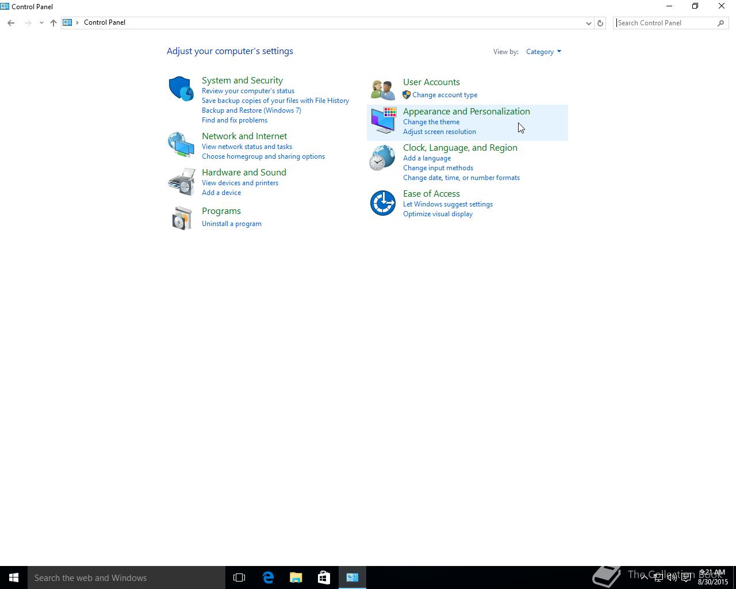Click the User Accounts people icon

point(383,89)
